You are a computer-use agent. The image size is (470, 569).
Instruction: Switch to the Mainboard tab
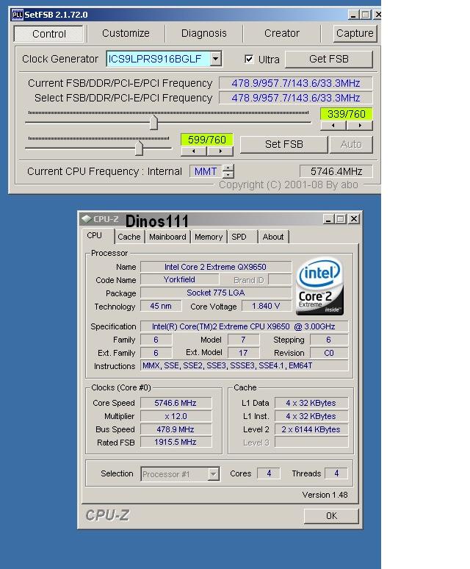pyautogui.click(x=167, y=237)
